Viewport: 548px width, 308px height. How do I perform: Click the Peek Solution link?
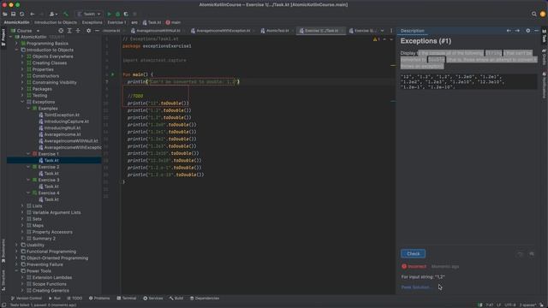[x=416, y=287]
